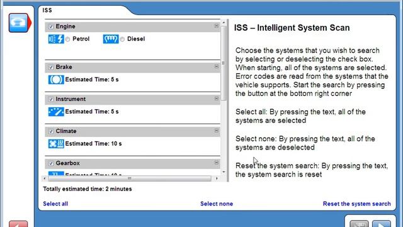Open the ISS tab
Image resolution: width=403 pixels, height=227 pixels.
pos(47,10)
